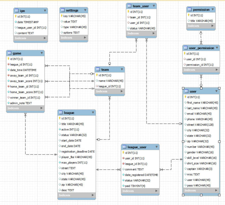
Task: Click the user_permission table title
Action: [x=202, y=48]
